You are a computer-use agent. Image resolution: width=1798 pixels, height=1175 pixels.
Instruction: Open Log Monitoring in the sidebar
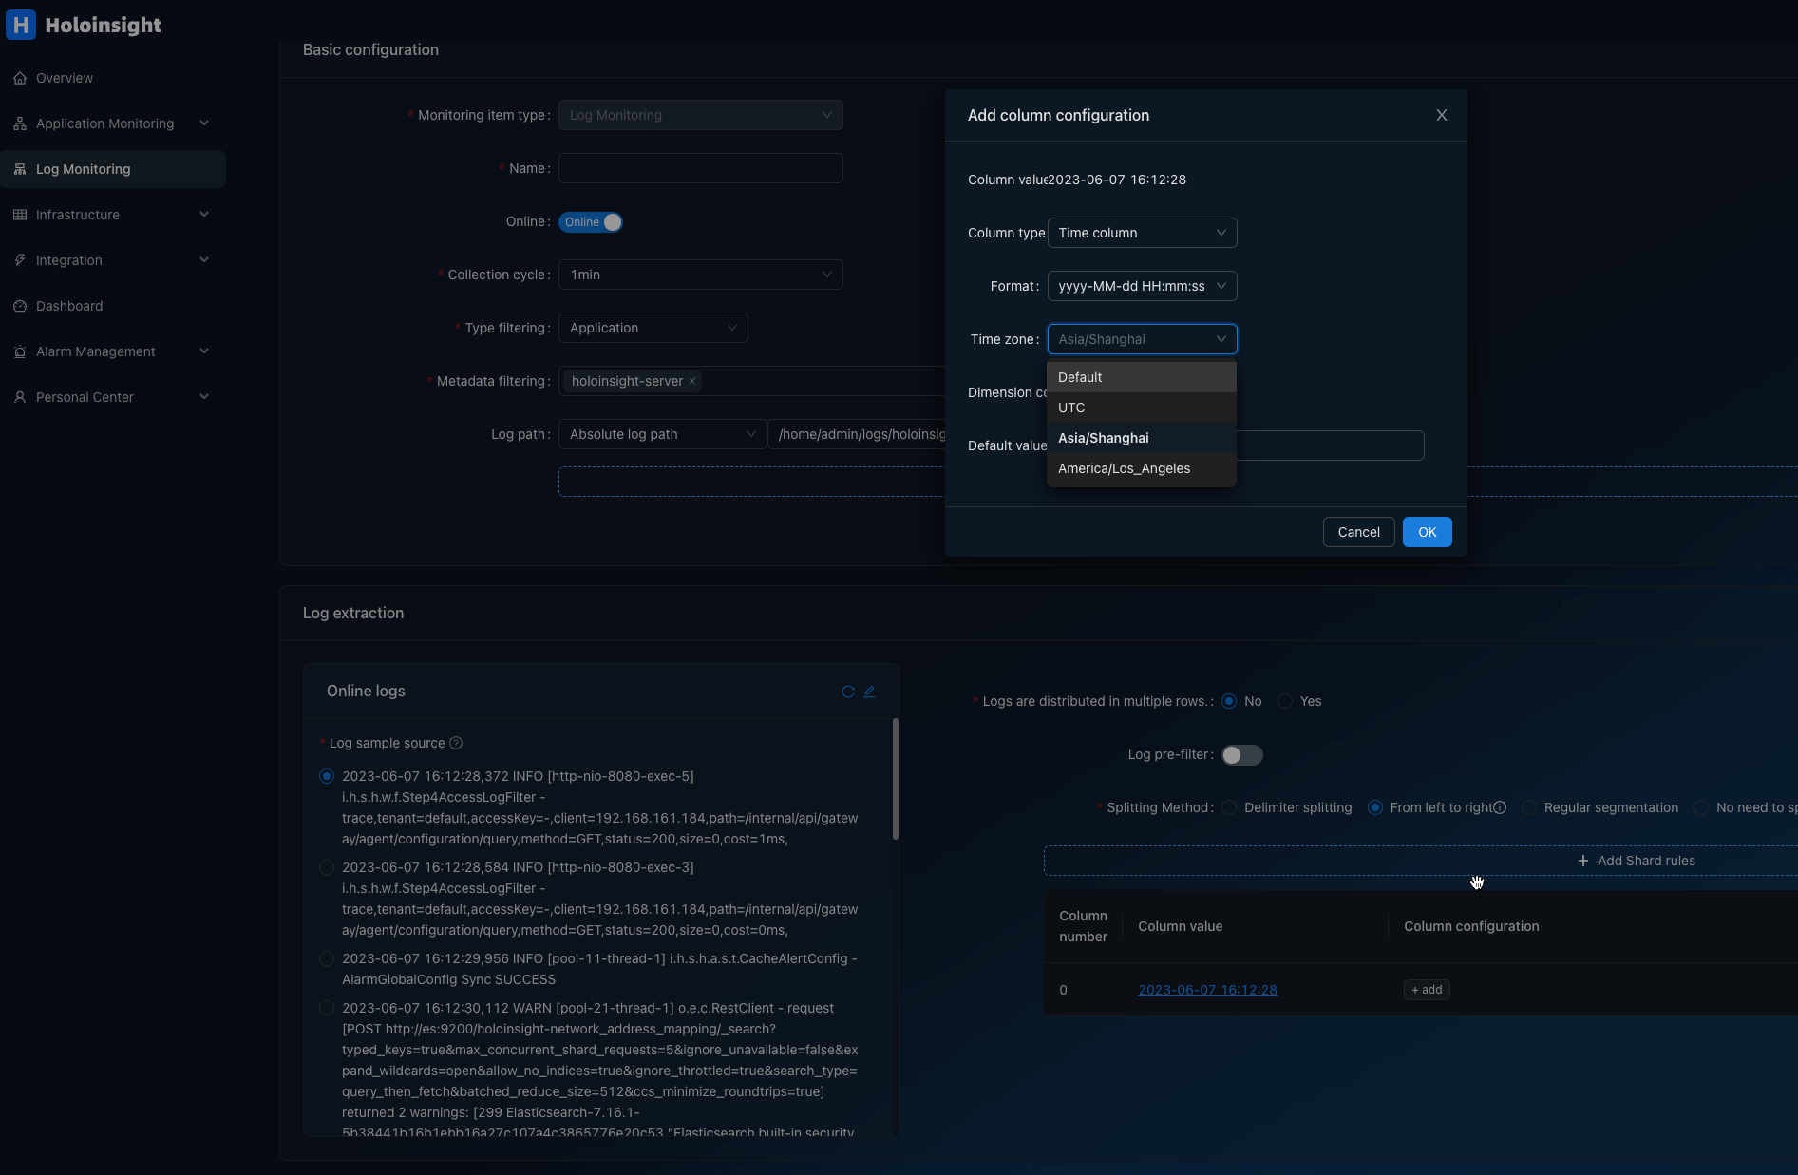click(113, 169)
